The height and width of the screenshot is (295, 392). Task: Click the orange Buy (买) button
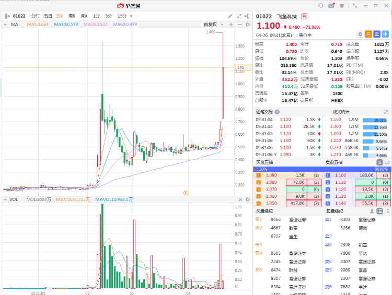click(368, 34)
